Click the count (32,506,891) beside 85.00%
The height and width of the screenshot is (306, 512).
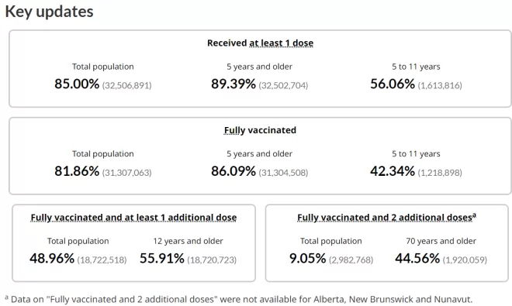[x=126, y=85]
